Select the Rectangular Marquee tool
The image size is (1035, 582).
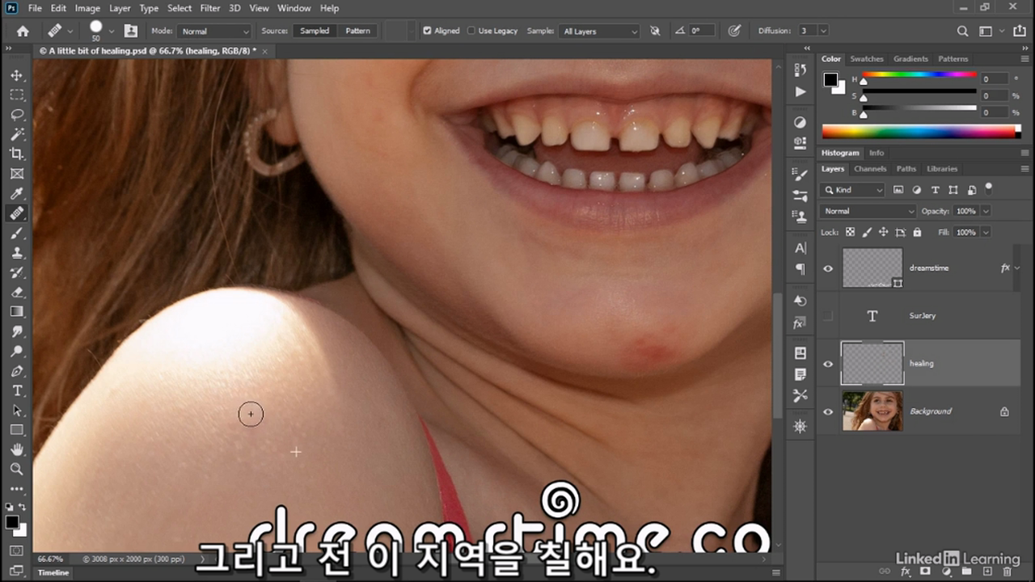17,95
